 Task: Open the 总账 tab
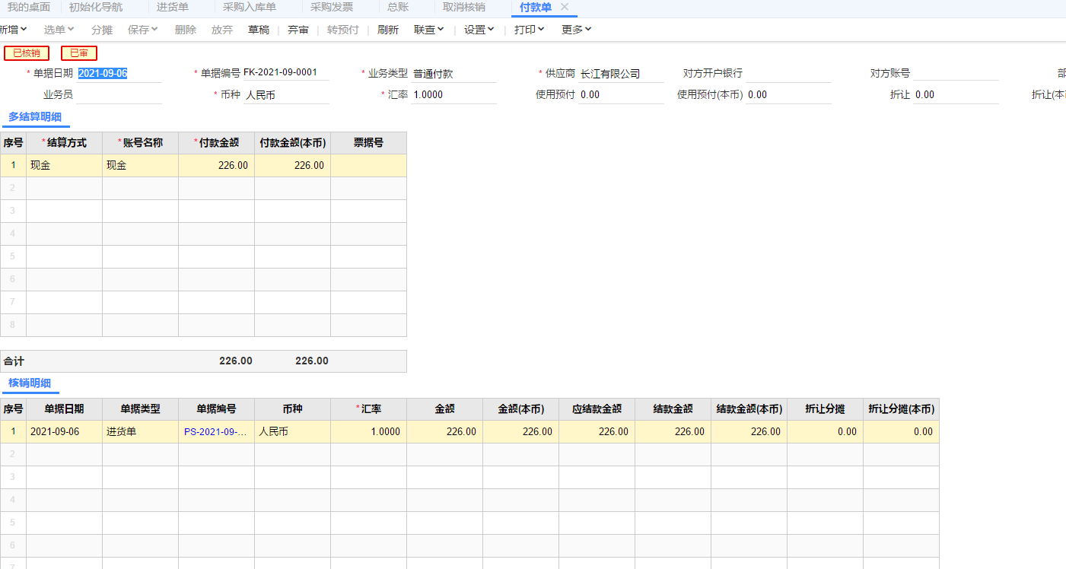[398, 7]
